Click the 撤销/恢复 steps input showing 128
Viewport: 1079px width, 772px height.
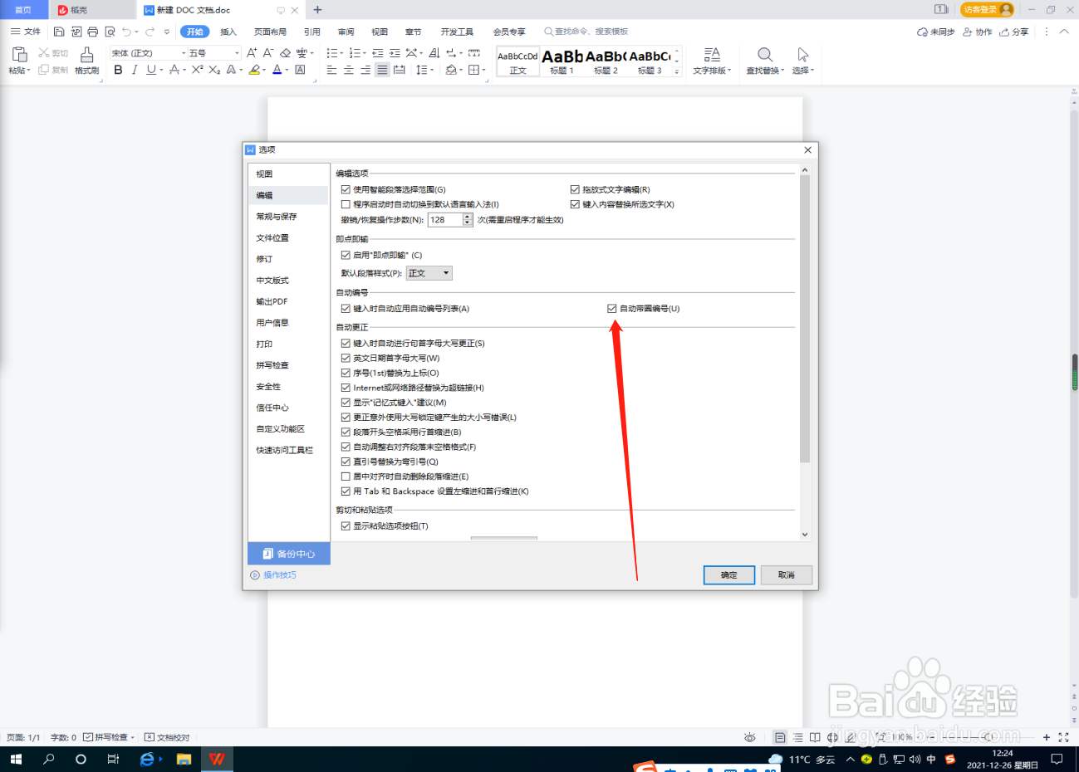coord(444,219)
